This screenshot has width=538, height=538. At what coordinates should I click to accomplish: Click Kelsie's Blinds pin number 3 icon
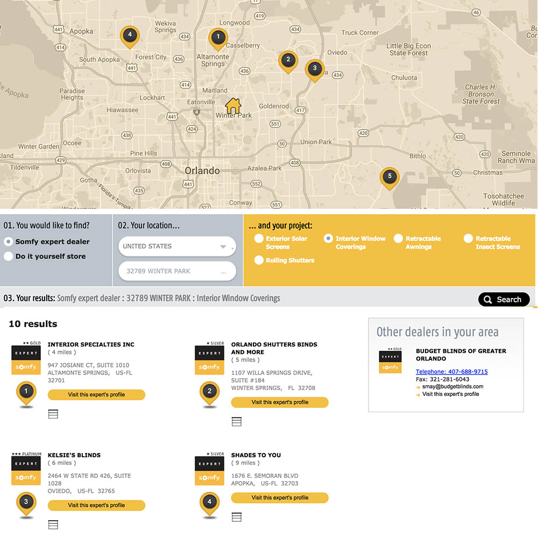coord(26,505)
